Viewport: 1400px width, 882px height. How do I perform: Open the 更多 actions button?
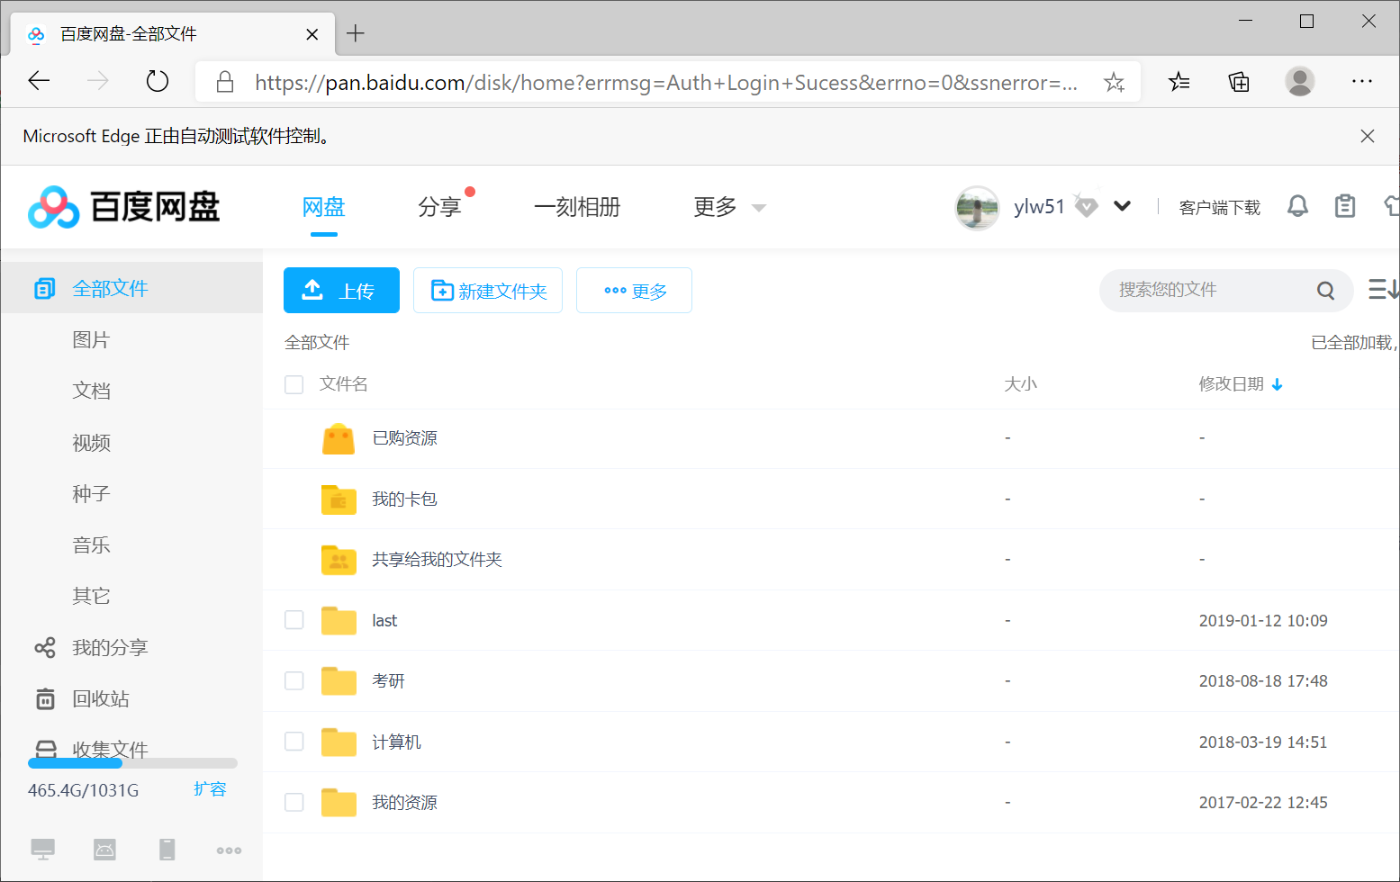point(634,291)
